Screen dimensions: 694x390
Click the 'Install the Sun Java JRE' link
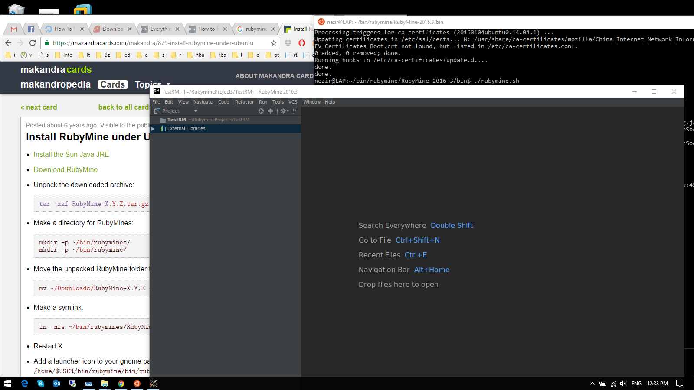[x=71, y=154]
